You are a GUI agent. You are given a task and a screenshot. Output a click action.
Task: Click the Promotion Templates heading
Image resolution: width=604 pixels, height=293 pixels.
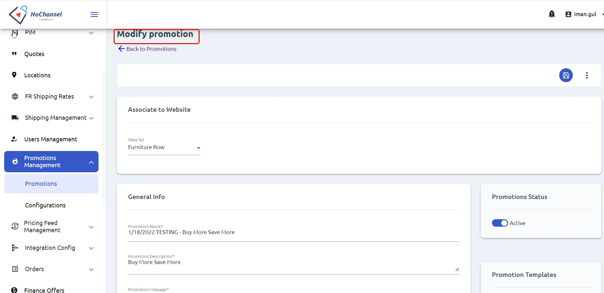[524, 275]
